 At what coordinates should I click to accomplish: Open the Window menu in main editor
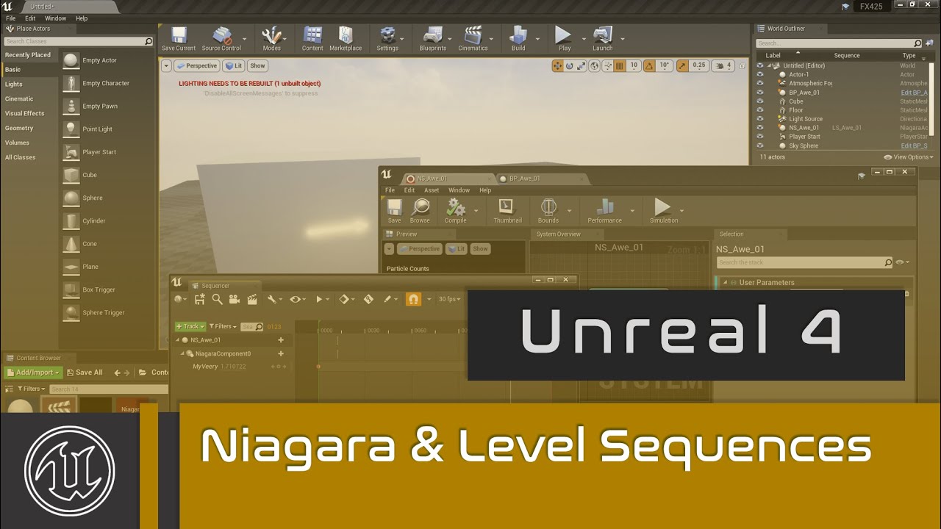click(x=55, y=18)
